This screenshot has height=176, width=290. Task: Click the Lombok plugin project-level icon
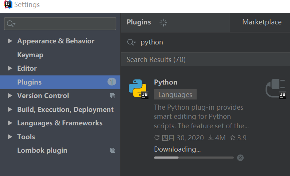[x=112, y=150]
